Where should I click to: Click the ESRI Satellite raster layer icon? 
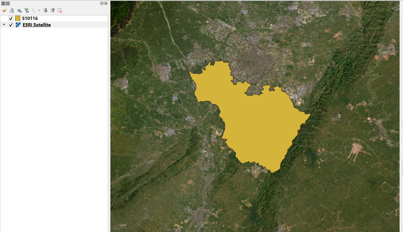pyautogui.click(x=18, y=25)
